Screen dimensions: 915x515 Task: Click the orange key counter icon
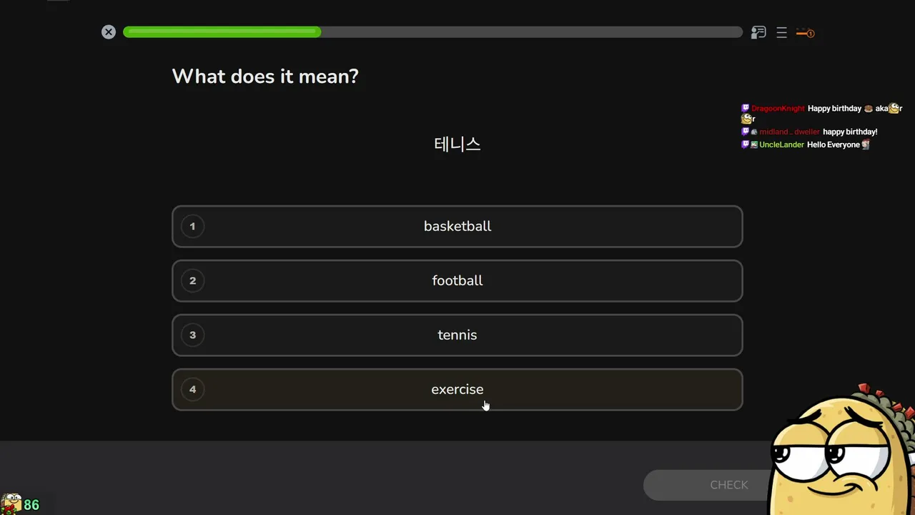(x=806, y=33)
